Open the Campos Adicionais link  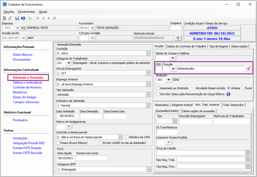pos(26,102)
